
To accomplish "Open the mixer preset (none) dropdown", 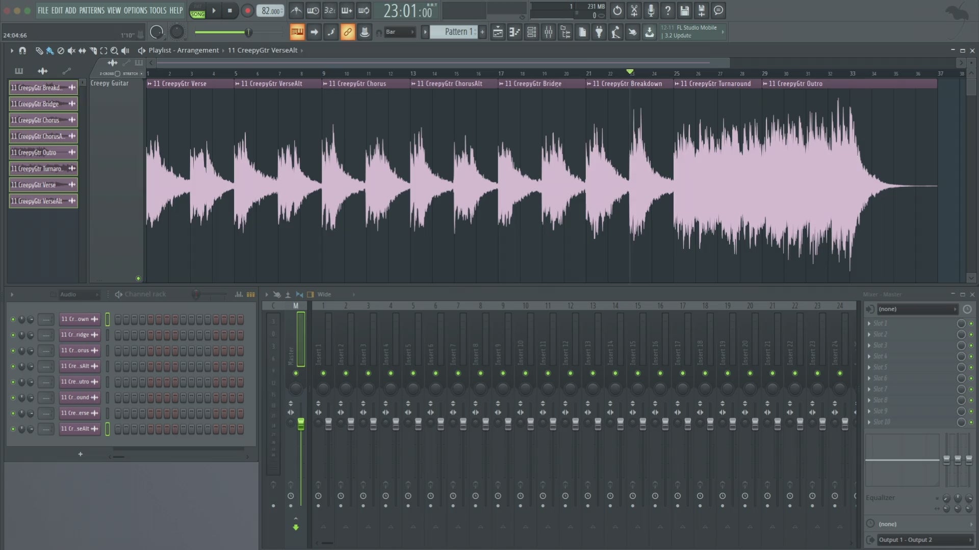I will (916, 309).
